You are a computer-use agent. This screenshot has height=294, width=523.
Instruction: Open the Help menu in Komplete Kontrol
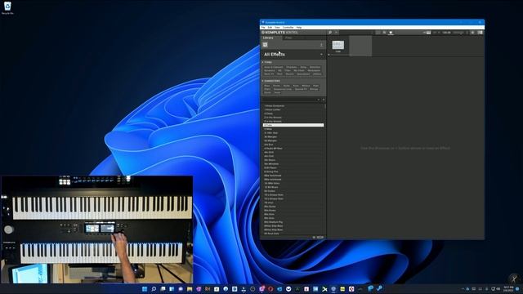click(299, 27)
